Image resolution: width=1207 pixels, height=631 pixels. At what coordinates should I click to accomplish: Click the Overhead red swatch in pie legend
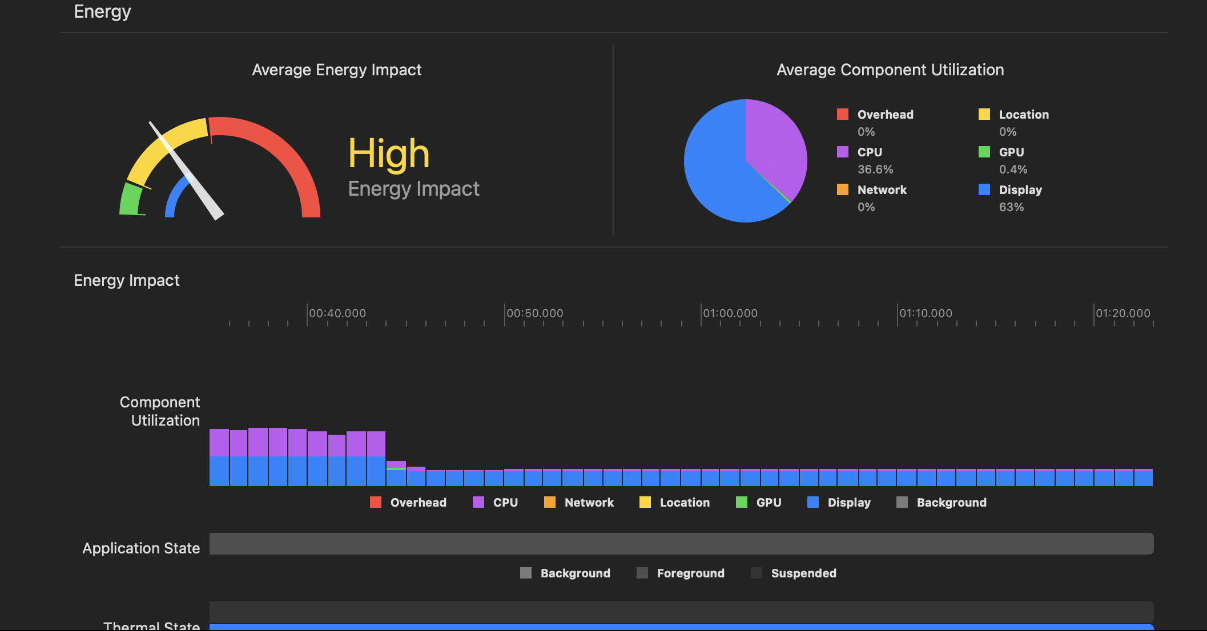tap(842, 114)
